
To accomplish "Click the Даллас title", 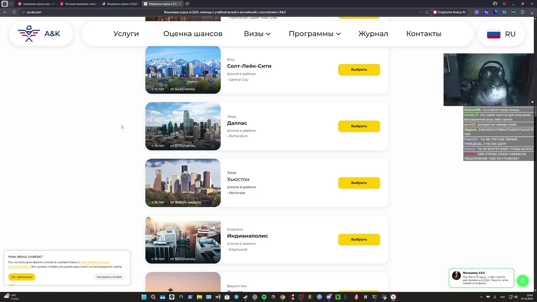I will (237, 123).
